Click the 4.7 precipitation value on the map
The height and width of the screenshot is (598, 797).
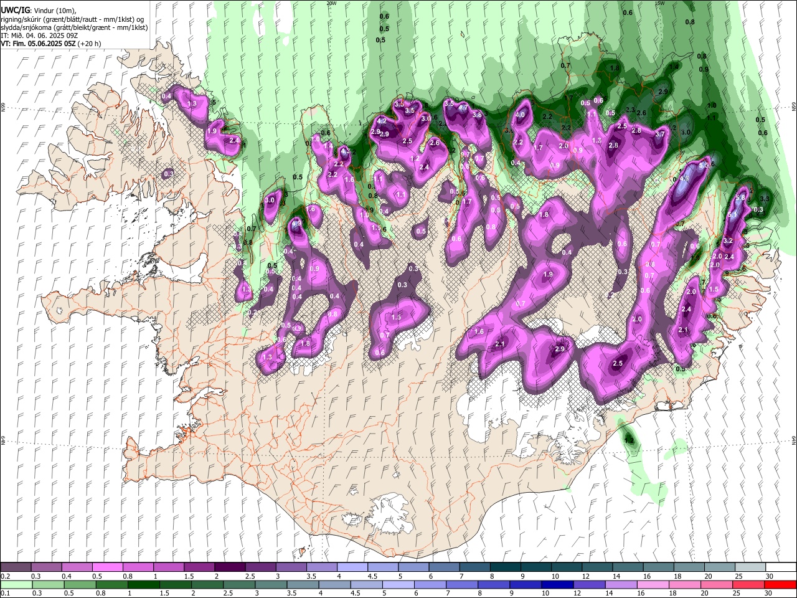click(x=463, y=107)
